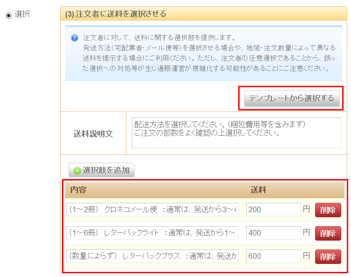Delete the レターパックプラス shipping option
This screenshot has width=351, height=277.
coord(328,256)
